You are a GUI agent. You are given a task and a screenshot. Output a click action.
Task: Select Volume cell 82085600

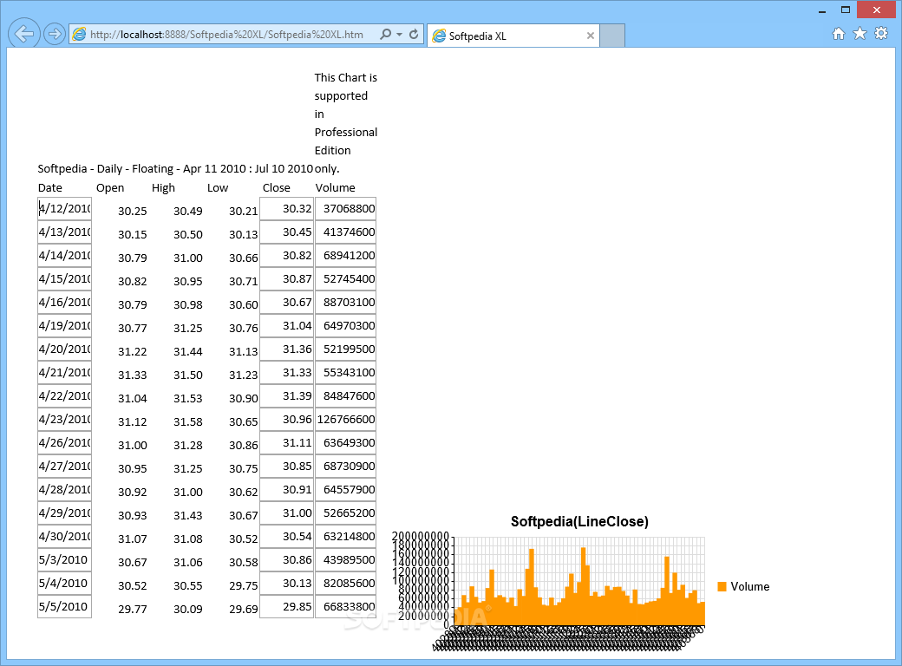pos(345,583)
